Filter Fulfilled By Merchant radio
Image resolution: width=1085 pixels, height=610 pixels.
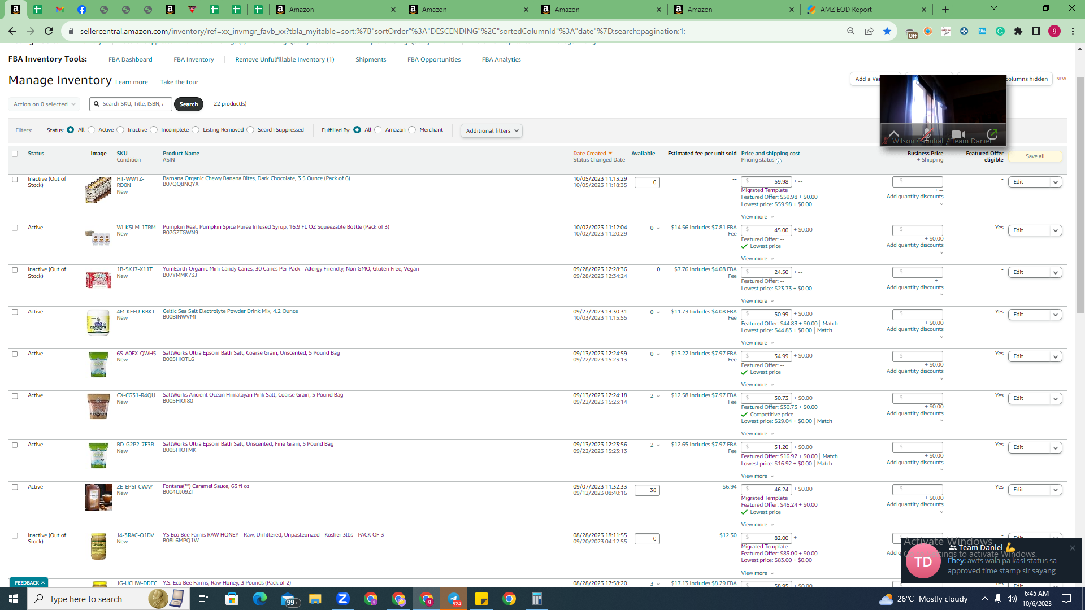(412, 130)
